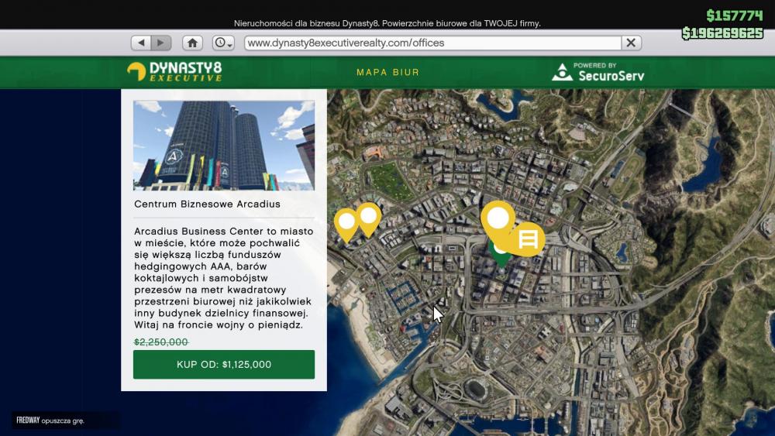The width and height of the screenshot is (775, 436).
Task: Click the Dynasty8 Executive logo
Action: [x=174, y=71]
